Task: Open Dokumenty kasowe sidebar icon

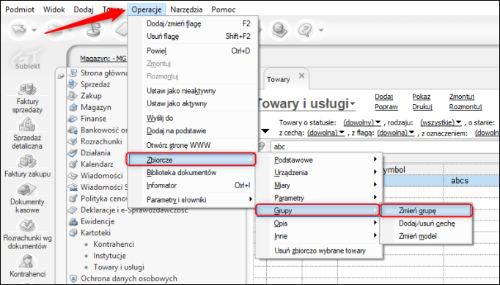Action: [27, 189]
